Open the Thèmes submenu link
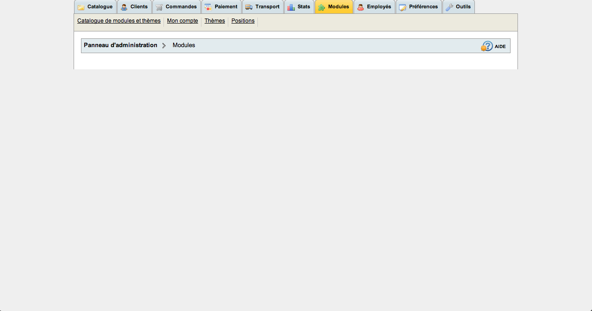 pyautogui.click(x=215, y=21)
